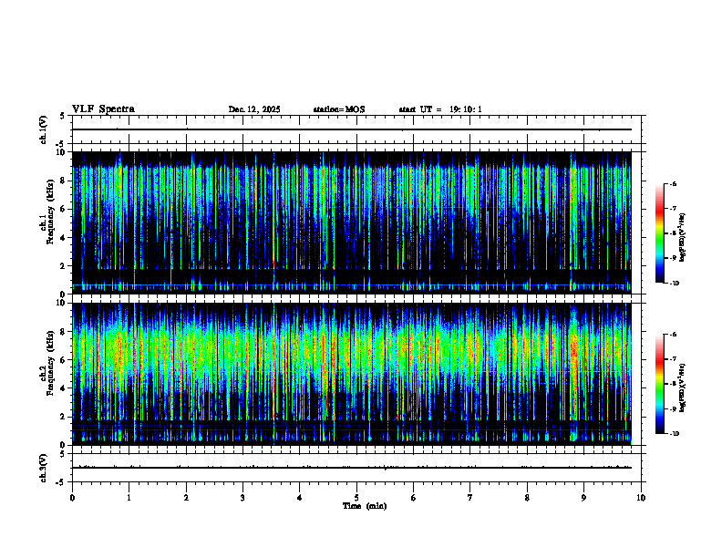722x558 pixels.
Task: Click time axis tick label "8"
Action: [x=527, y=498]
